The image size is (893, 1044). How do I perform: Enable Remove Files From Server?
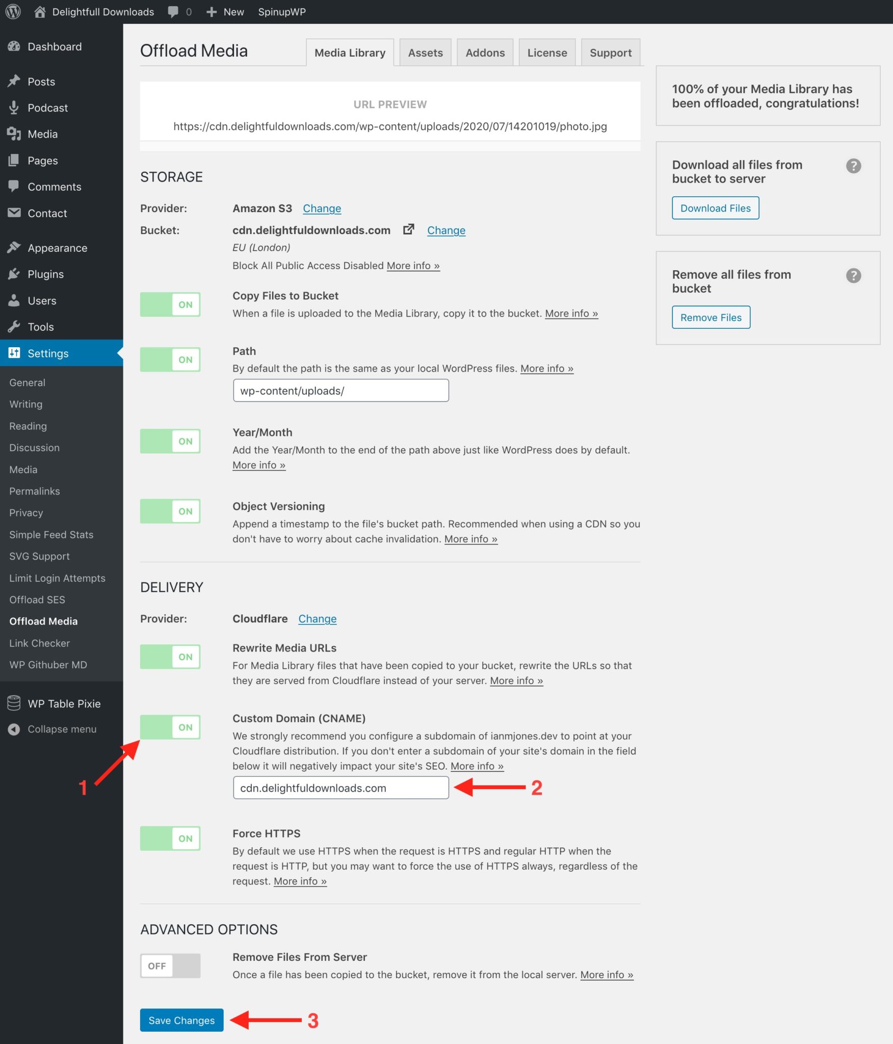coord(170,965)
